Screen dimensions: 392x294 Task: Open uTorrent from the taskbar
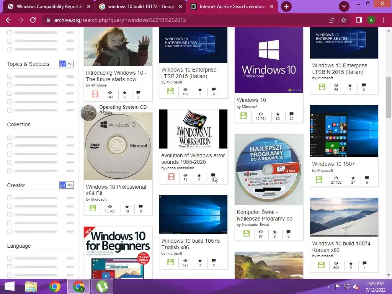point(102,286)
